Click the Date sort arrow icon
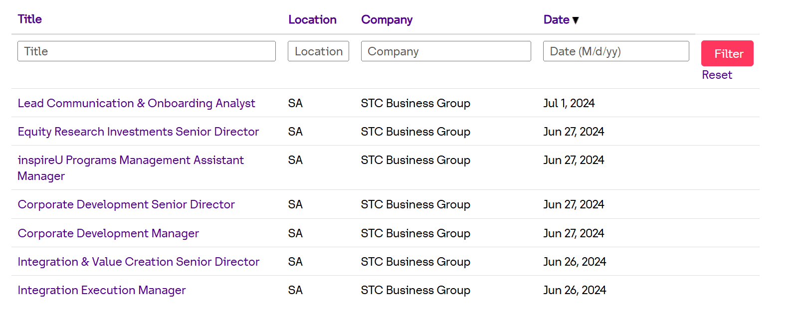 (576, 20)
